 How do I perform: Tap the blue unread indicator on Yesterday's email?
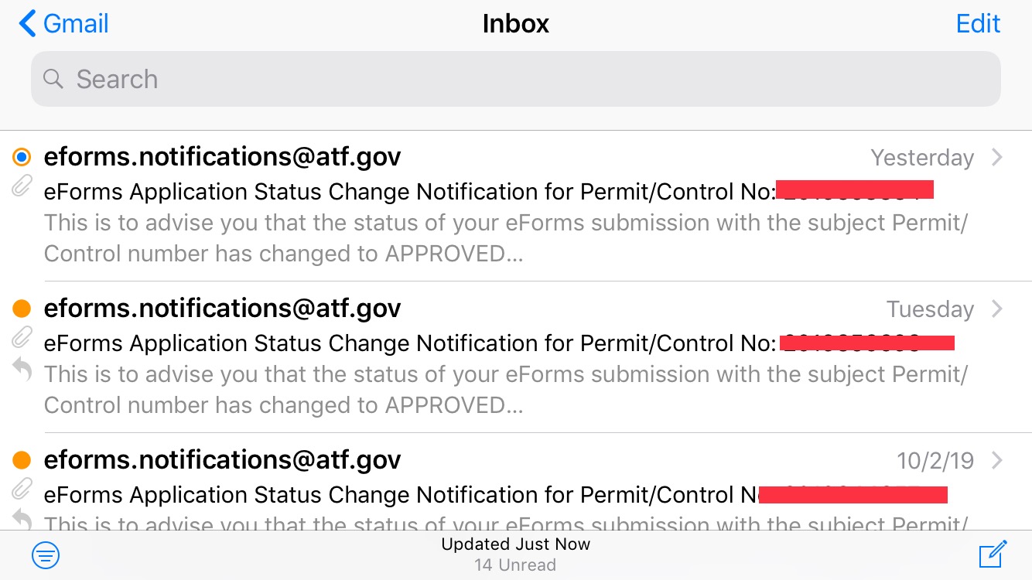tap(22, 158)
